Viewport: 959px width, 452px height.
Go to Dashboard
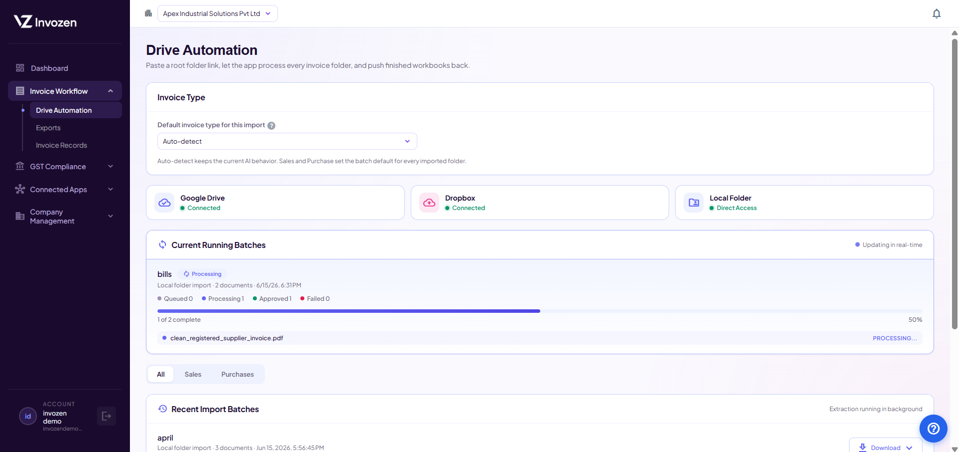click(65, 68)
